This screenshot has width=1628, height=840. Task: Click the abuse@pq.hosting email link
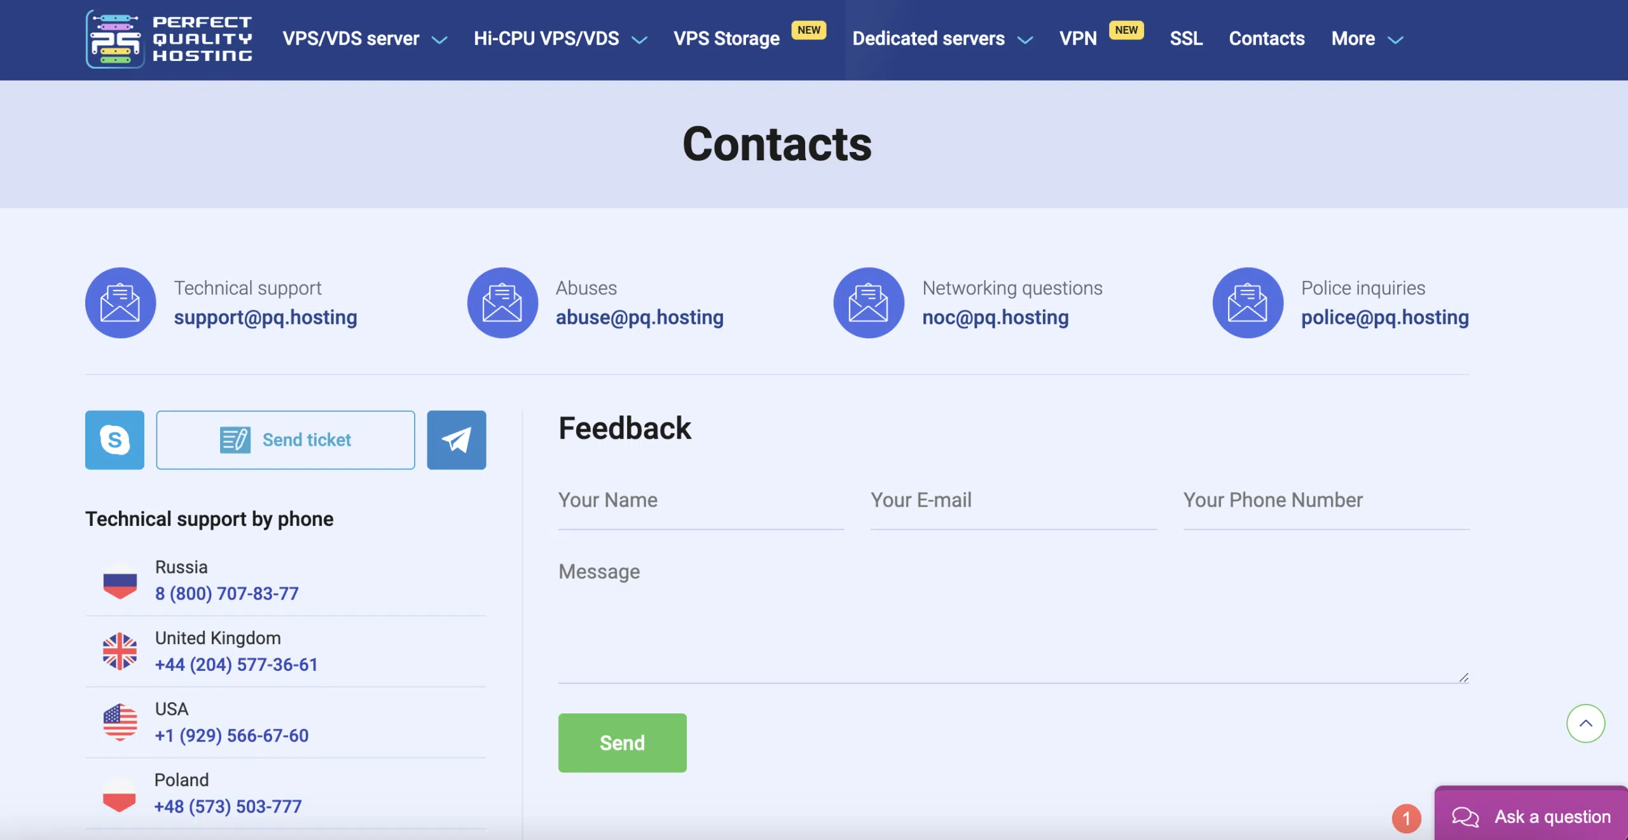(x=639, y=317)
